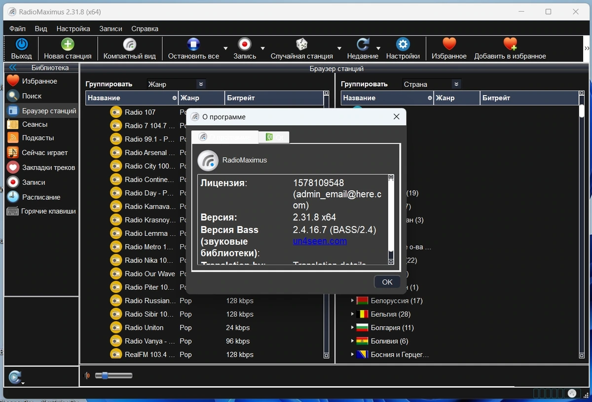Open Избранное heart icon in toolbar
The height and width of the screenshot is (402, 592).
pyautogui.click(x=449, y=44)
